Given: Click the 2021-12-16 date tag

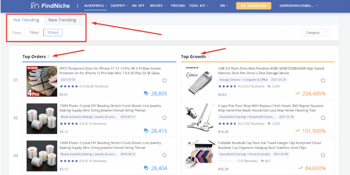Looking at the screenshot, I should (286, 117).
